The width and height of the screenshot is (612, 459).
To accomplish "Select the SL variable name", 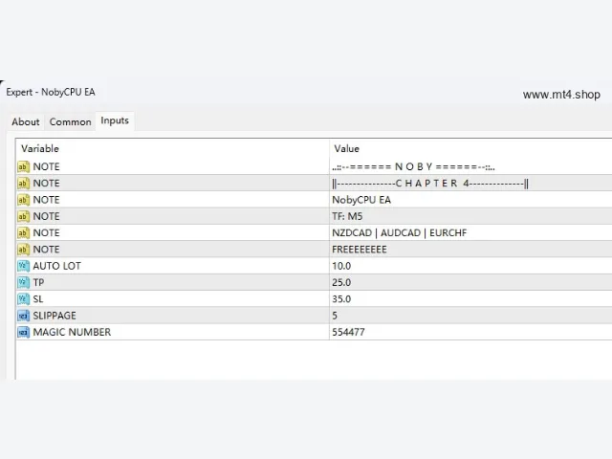I will click(x=38, y=299).
